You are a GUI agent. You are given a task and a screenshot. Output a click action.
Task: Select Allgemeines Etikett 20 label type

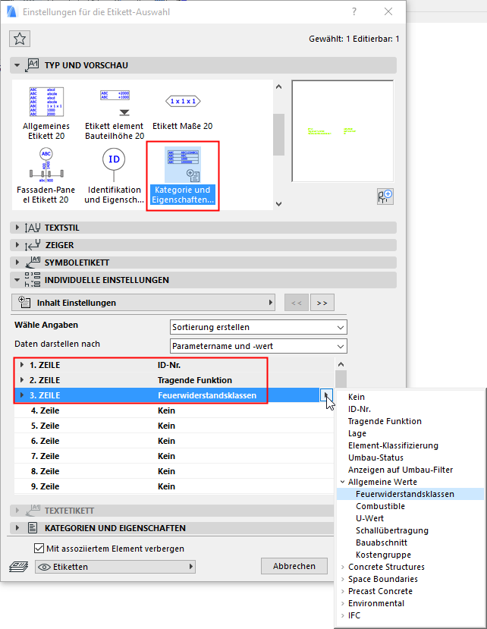pyautogui.click(x=46, y=114)
